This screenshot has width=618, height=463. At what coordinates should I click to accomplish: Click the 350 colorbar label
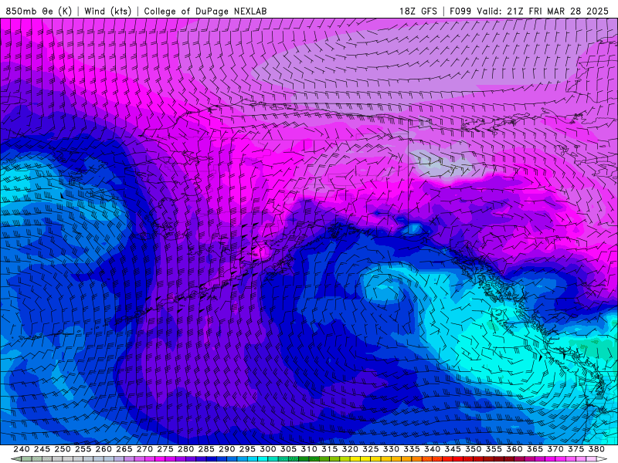tap(473, 449)
